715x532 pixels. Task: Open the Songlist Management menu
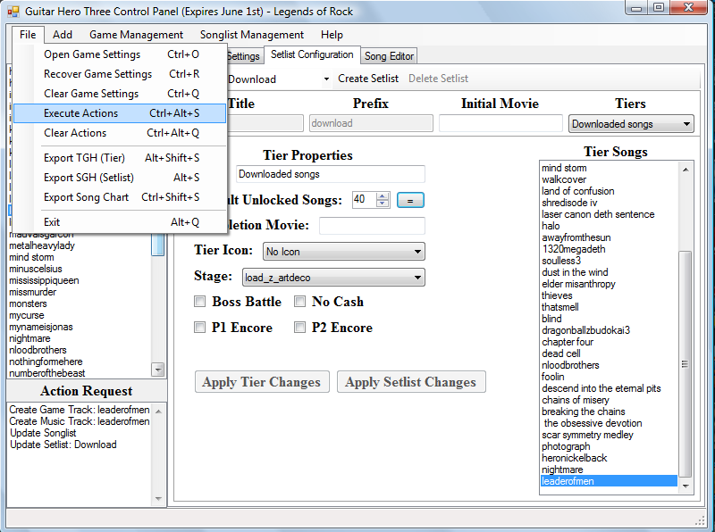point(252,35)
